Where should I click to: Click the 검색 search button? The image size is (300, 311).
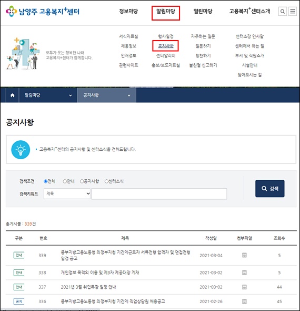(269, 188)
